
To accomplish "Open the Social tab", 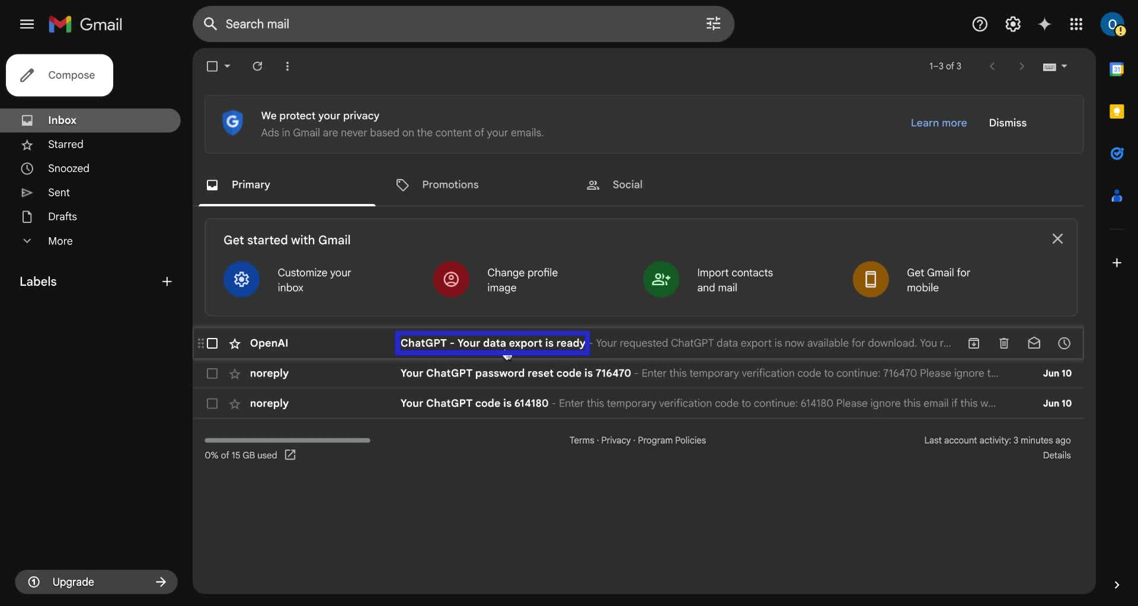I will [628, 185].
